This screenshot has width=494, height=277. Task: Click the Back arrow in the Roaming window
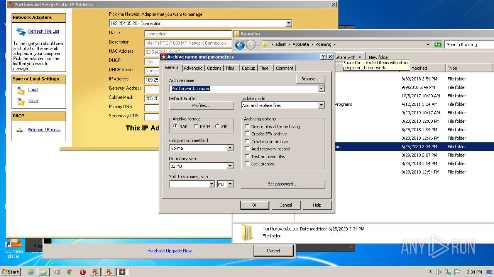240,45
